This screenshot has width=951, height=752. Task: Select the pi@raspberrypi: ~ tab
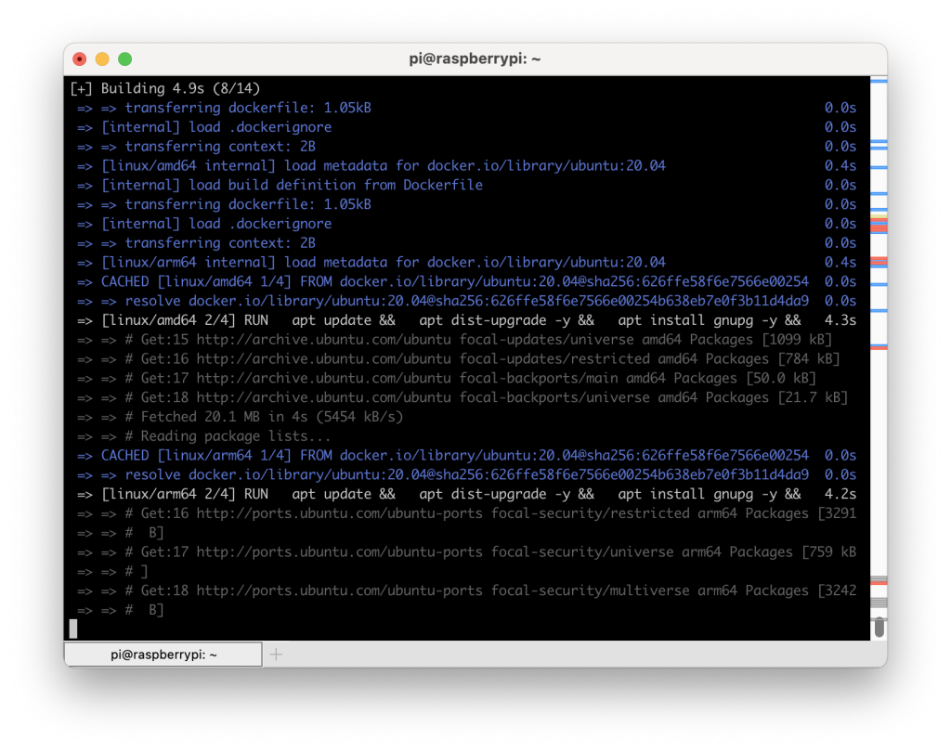pyautogui.click(x=163, y=655)
